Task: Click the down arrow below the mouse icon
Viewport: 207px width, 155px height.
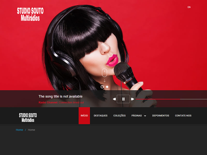Action: tap(105, 81)
